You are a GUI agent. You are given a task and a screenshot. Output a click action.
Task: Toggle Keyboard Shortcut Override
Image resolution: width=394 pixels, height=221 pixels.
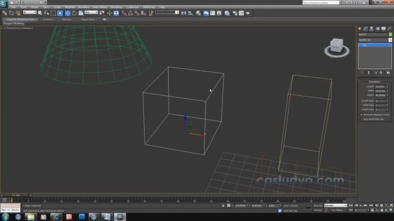click(116, 13)
